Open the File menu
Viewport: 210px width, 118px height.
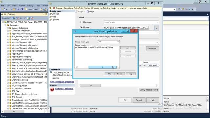(3, 6)
